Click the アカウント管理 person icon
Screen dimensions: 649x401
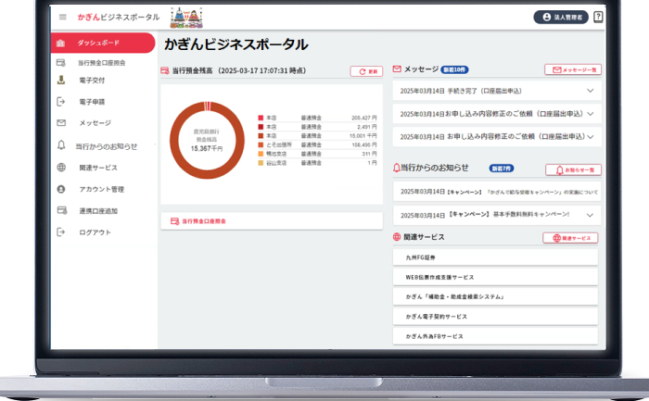[61, 189]
